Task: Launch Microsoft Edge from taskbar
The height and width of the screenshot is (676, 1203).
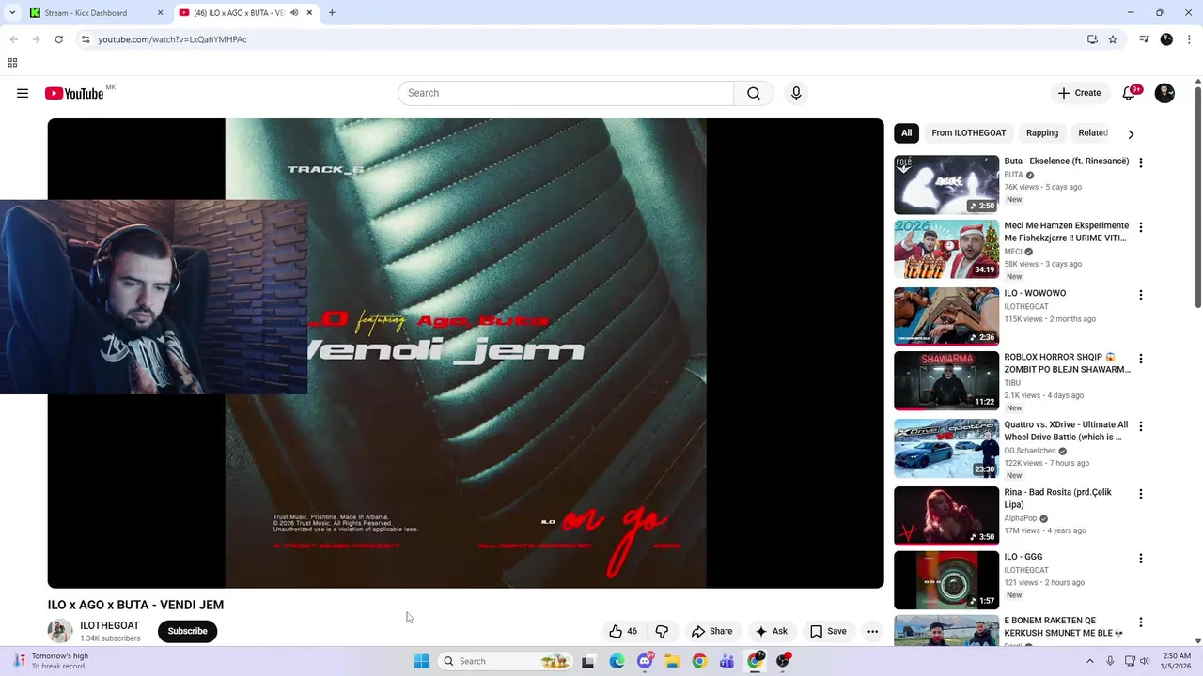Action: point(617,661)
